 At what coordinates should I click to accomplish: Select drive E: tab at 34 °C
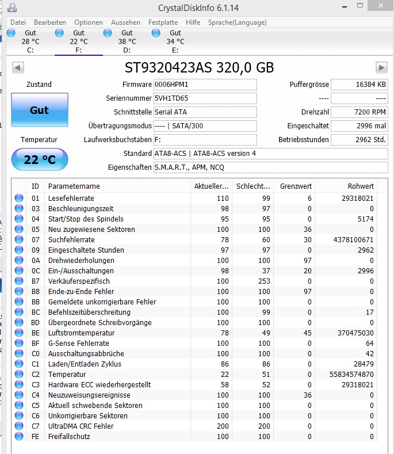(175, 41)
